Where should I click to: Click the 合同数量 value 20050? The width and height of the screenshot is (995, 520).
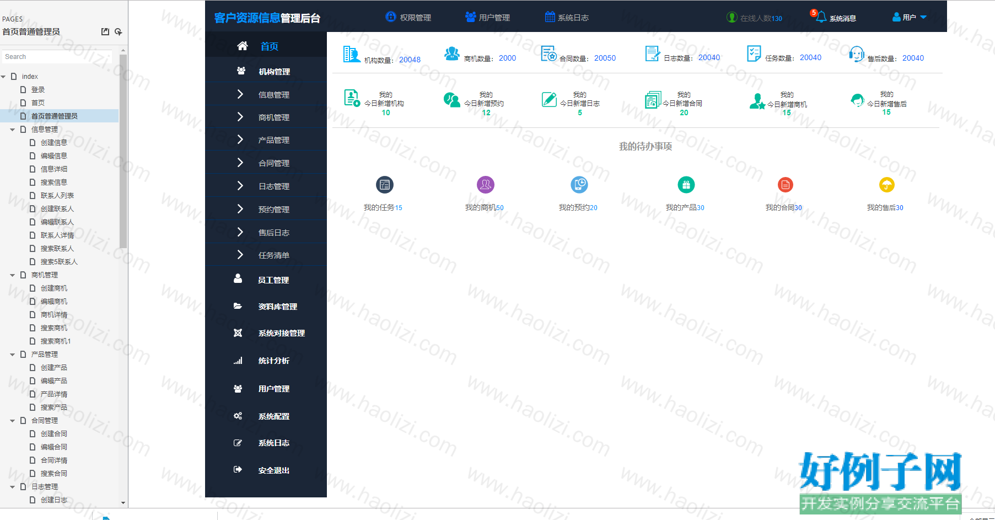[605, 58]
